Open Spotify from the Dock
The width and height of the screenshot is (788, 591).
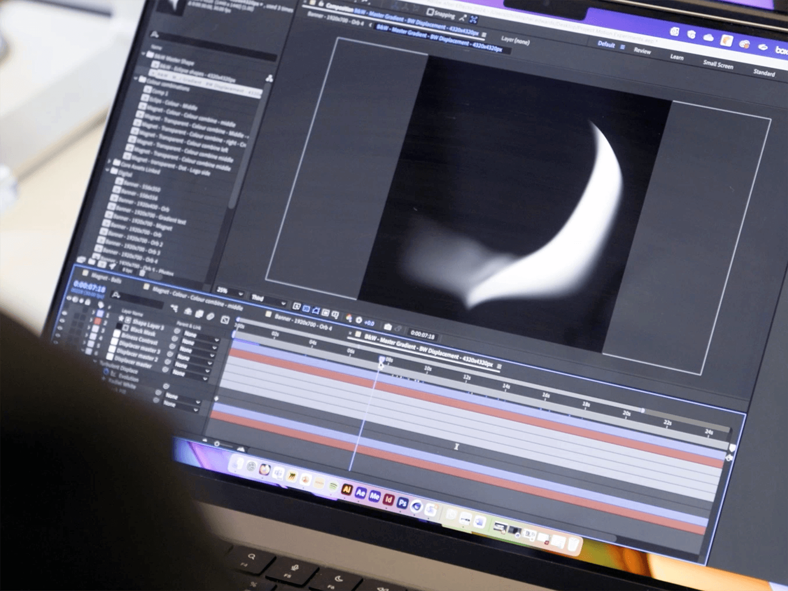click(333, 486)
